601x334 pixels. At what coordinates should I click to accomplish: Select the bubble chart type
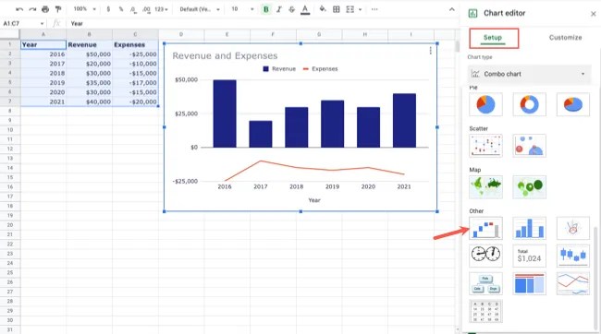click(529, 146)
